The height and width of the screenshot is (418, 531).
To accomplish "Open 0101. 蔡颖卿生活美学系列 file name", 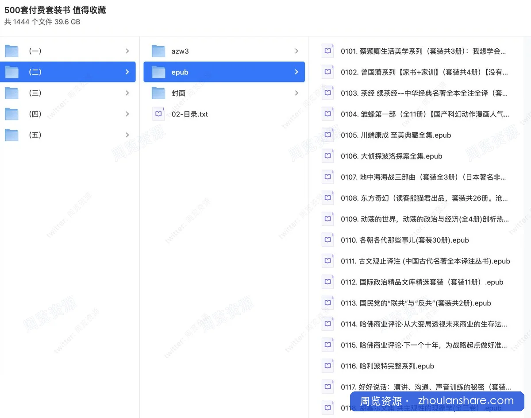I will pyautogui.click(x=423, y=51).
